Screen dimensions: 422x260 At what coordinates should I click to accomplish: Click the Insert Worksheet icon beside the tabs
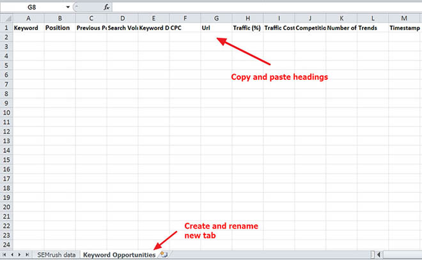coord(164,254)
